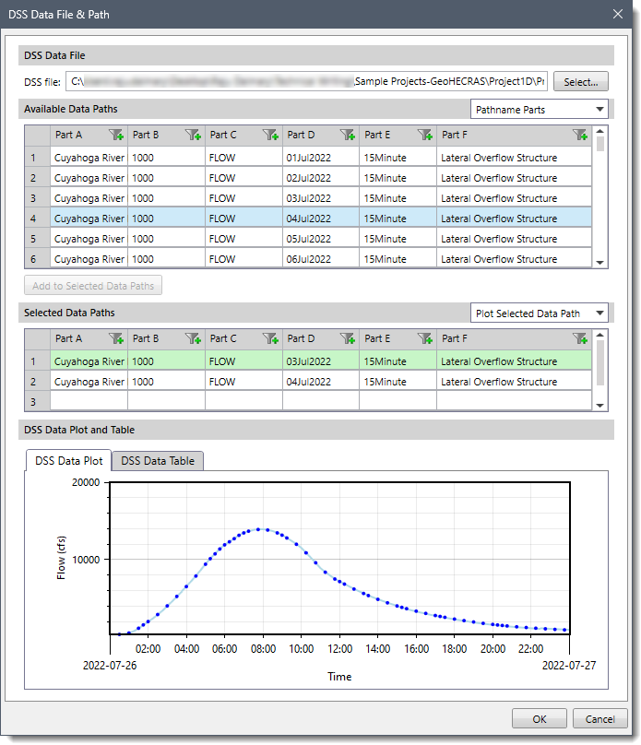Viewport: 641px width, 745px height.
Task: Filter Part E in Available Data Paths
Action: pyautogui.click(x=425, y=135)
